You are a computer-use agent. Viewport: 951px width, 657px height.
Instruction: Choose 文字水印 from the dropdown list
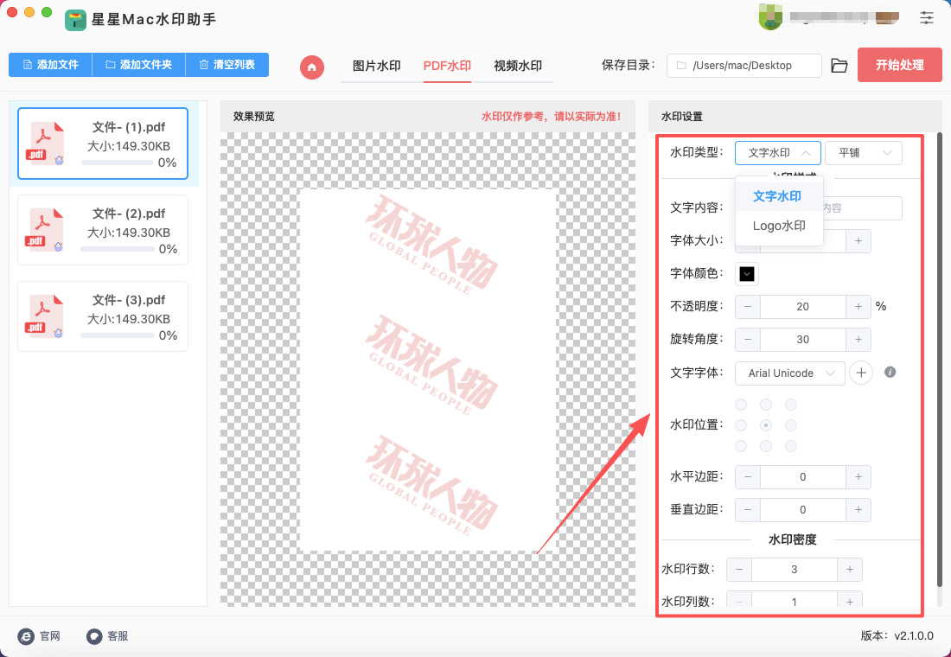click(x=779, y=196)
